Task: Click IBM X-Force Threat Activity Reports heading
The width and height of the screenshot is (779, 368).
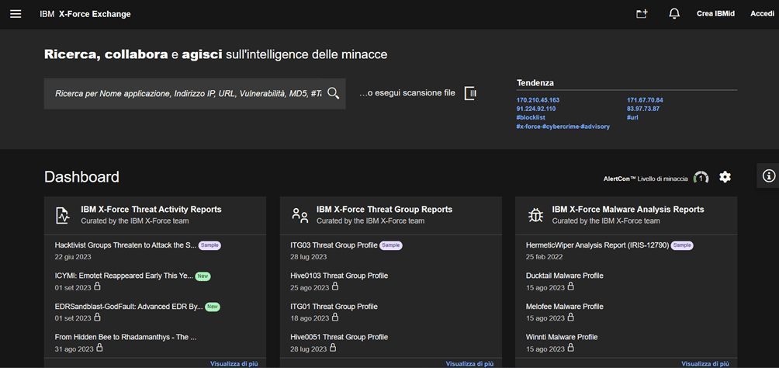Action: pos(151,210)
